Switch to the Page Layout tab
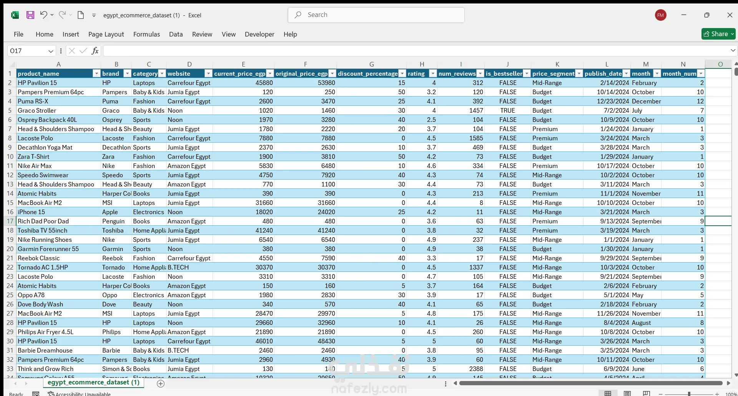This screenshot has width=738, height=396. coord(106,34)
